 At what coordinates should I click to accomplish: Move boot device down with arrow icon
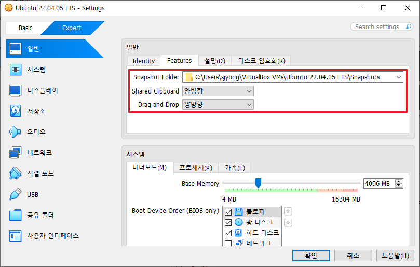point(288,222)
